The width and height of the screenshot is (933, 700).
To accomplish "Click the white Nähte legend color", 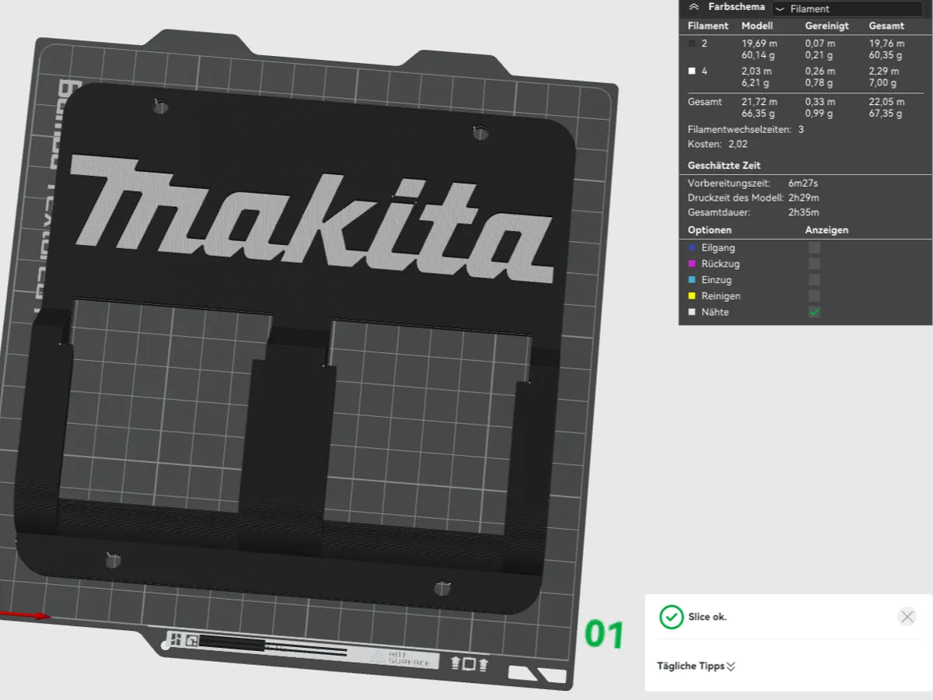I will 692,312.
